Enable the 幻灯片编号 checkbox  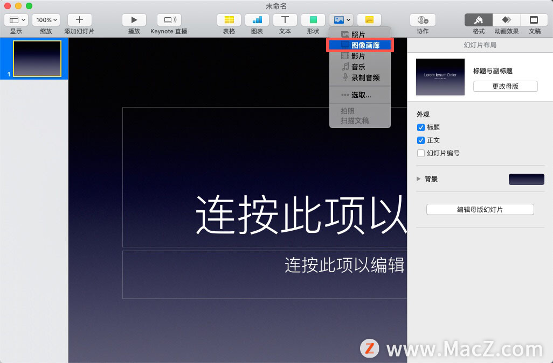pyautogui.click(x=421, y=153)
